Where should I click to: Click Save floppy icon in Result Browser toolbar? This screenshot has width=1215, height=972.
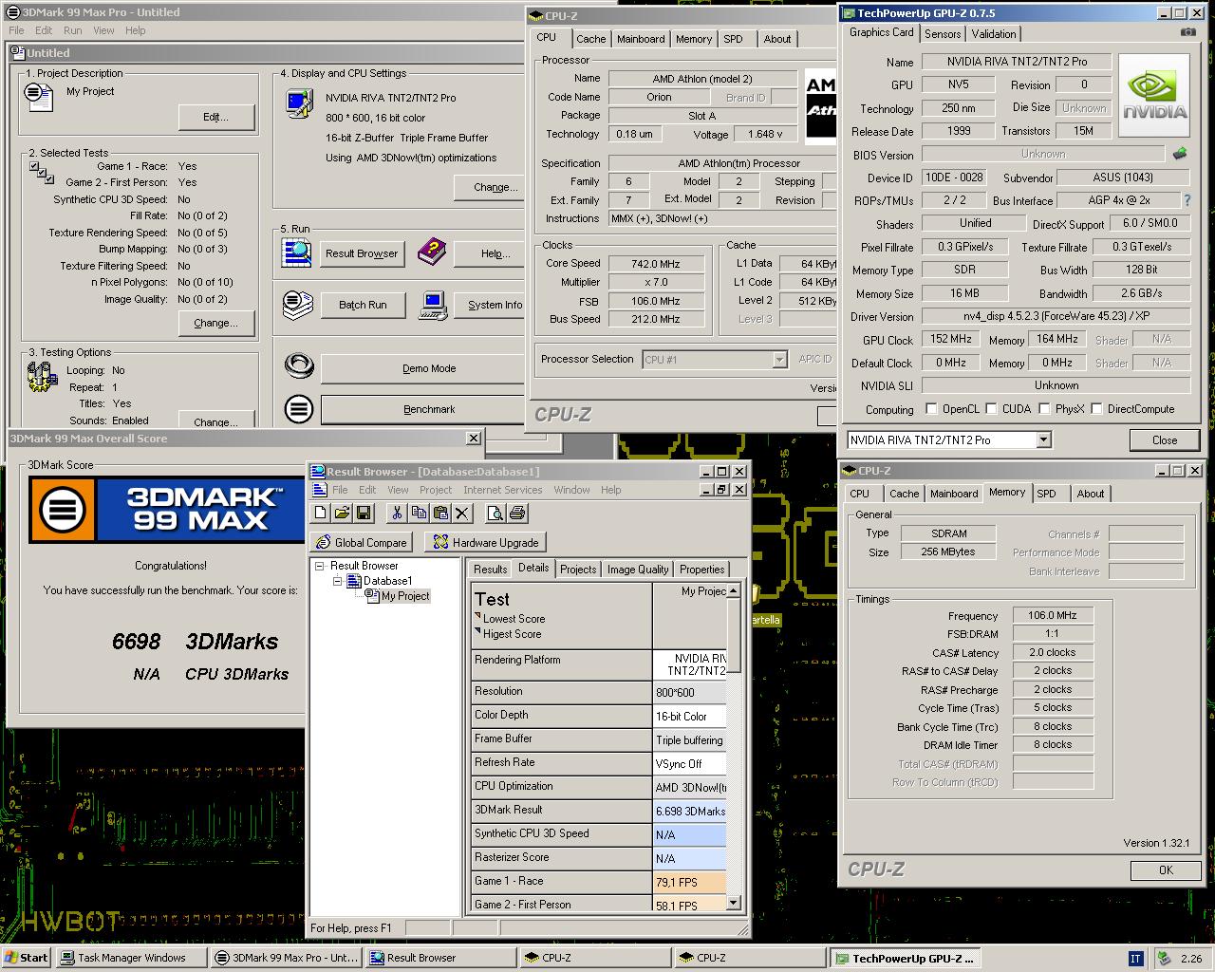(363, 514)
